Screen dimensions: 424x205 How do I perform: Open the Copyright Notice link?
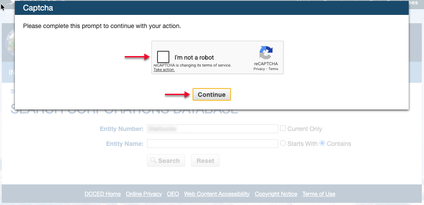pos(276,194)
